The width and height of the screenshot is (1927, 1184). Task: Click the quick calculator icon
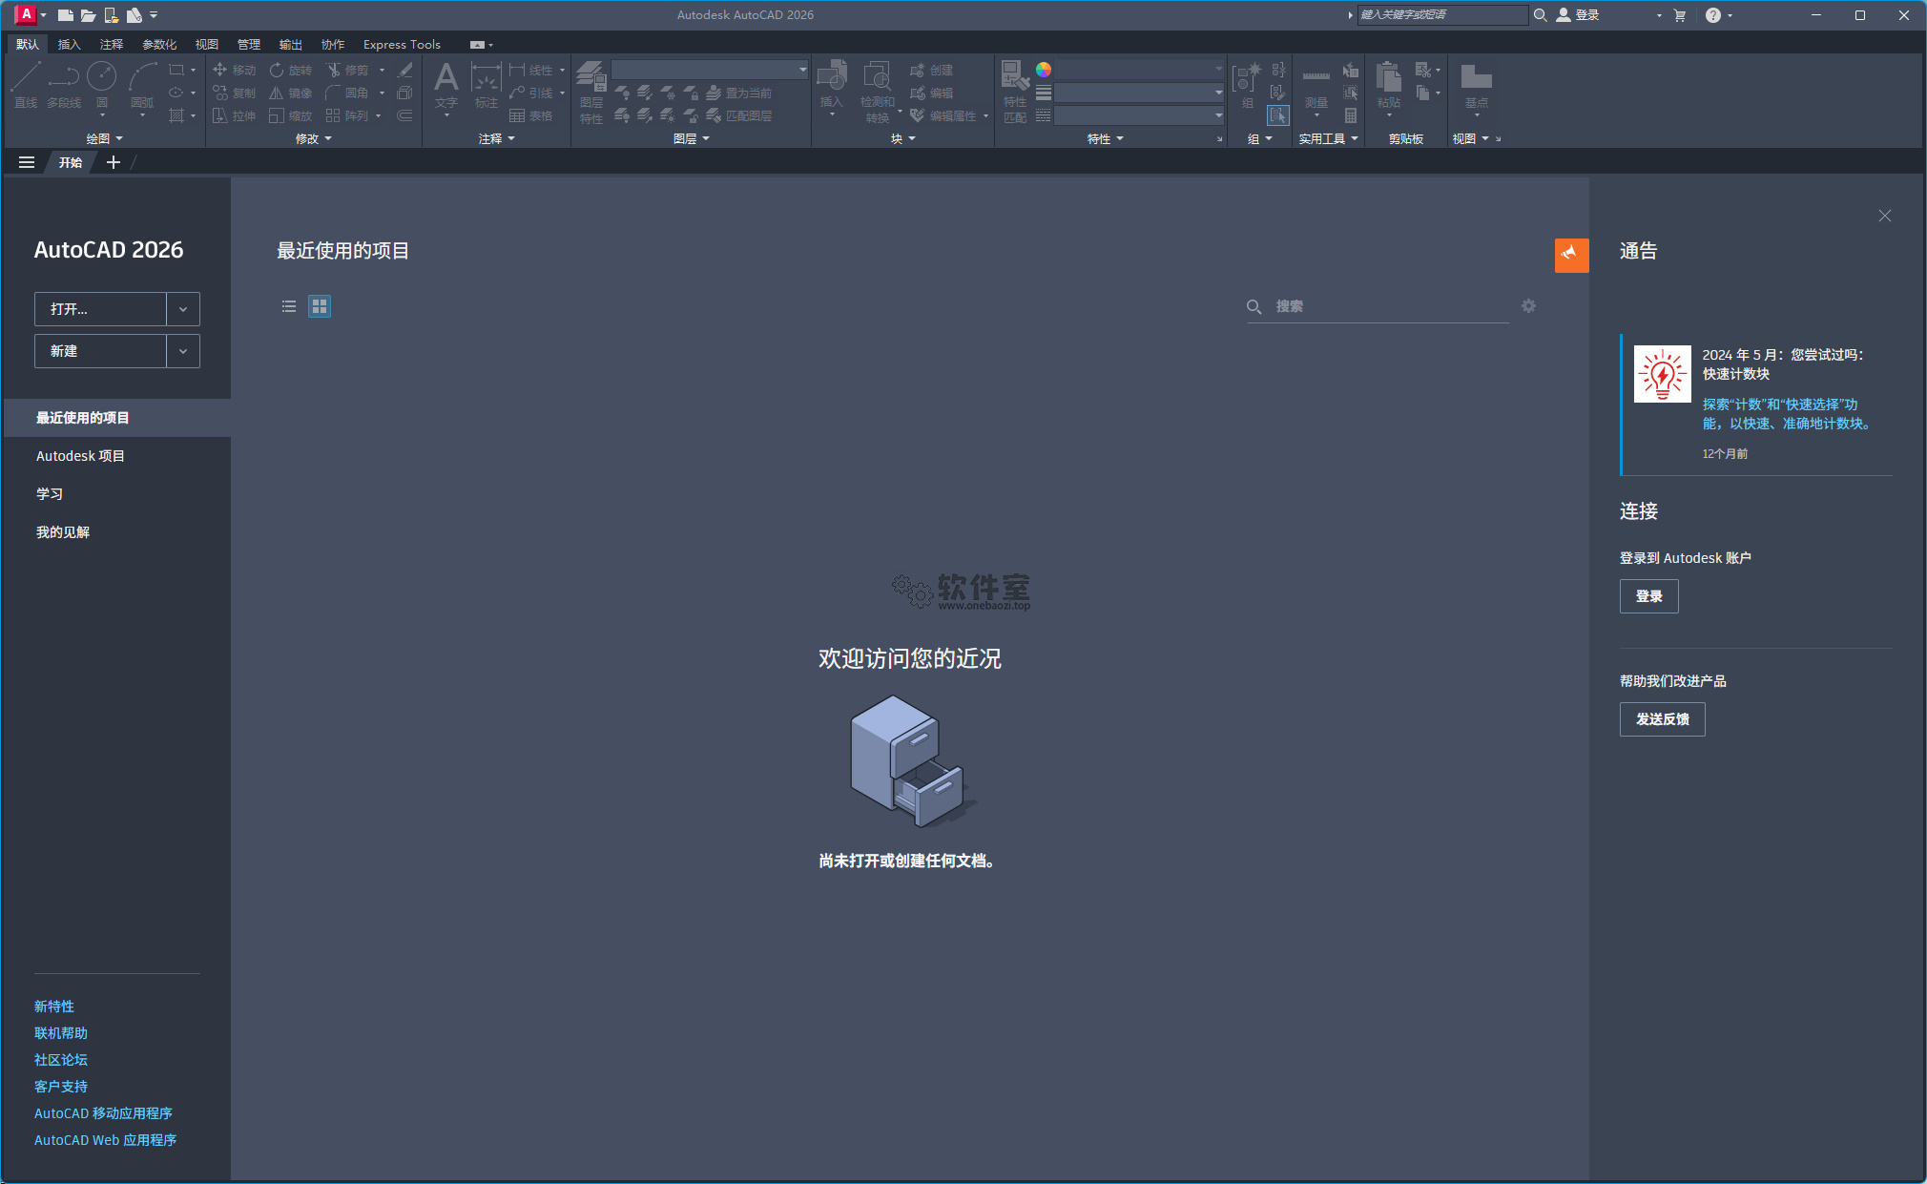tap(1351, 115)
